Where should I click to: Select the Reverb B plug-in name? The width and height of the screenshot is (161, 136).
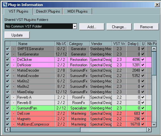[24, 103]
